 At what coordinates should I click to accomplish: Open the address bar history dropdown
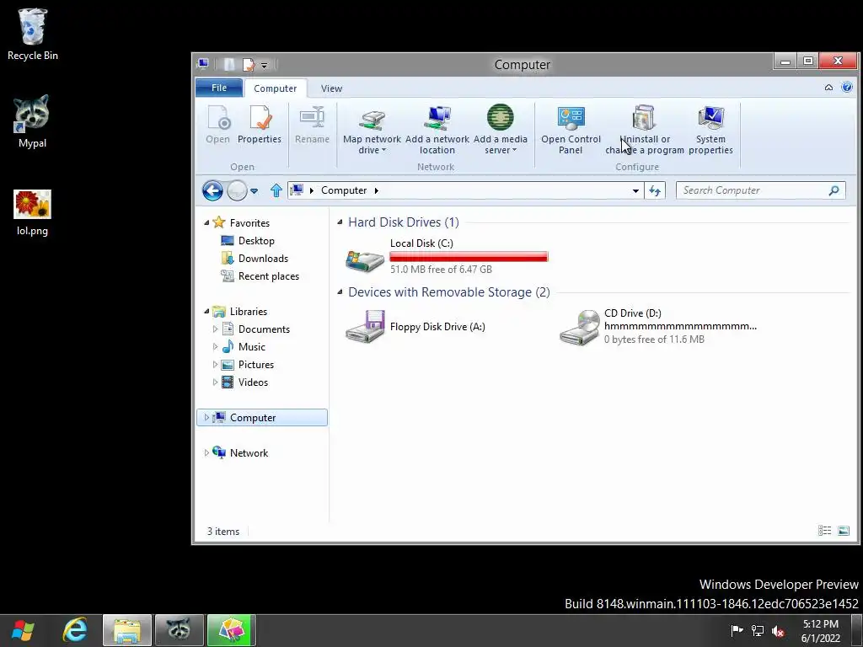[x=635, y=191]
